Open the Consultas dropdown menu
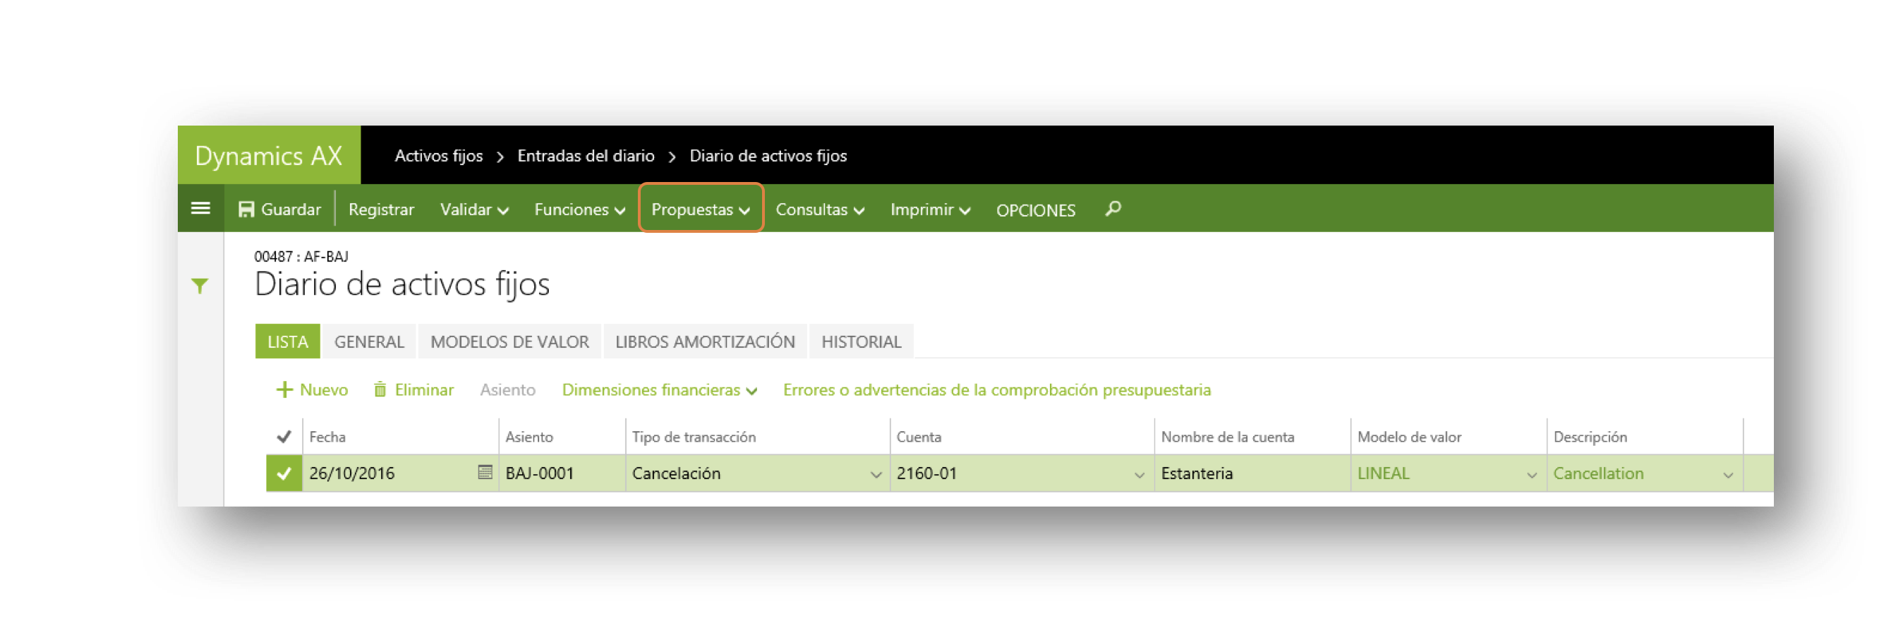The width and height of the screenshot is (1891, 642). (x=820, y=210)
